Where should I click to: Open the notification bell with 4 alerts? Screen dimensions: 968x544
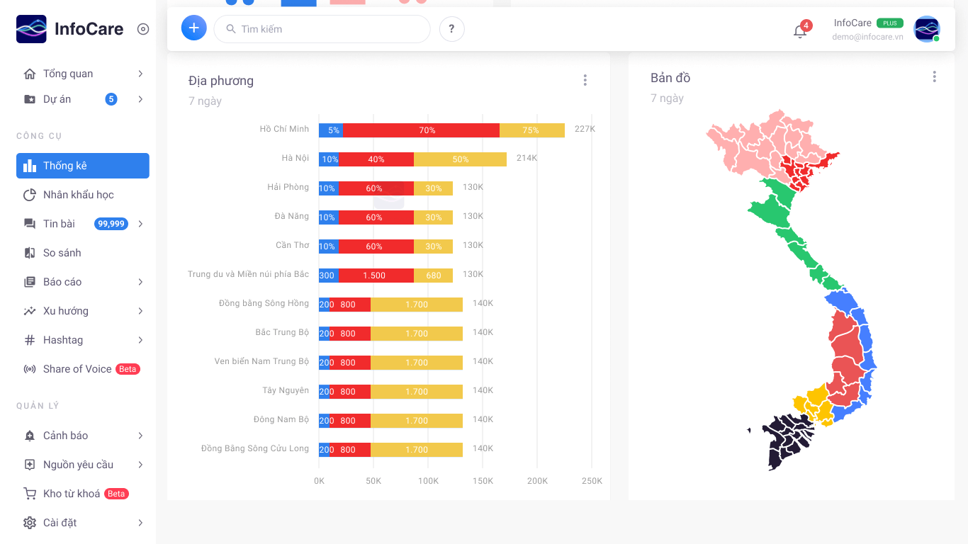[x=800, y=31]
